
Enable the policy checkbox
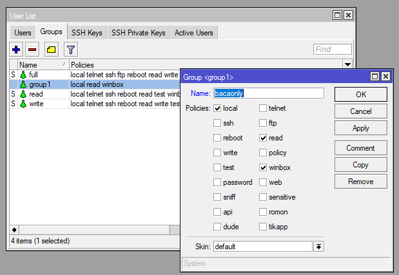[x=263, y=153]
